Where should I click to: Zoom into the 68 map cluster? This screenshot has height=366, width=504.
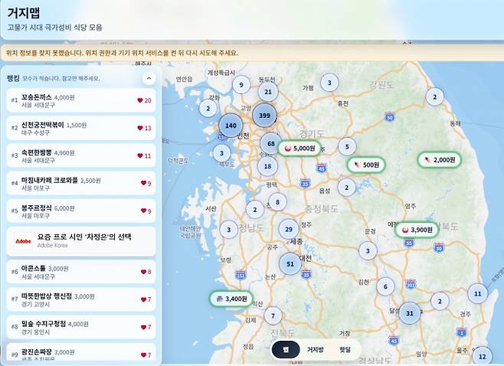[x=271, y=143]
